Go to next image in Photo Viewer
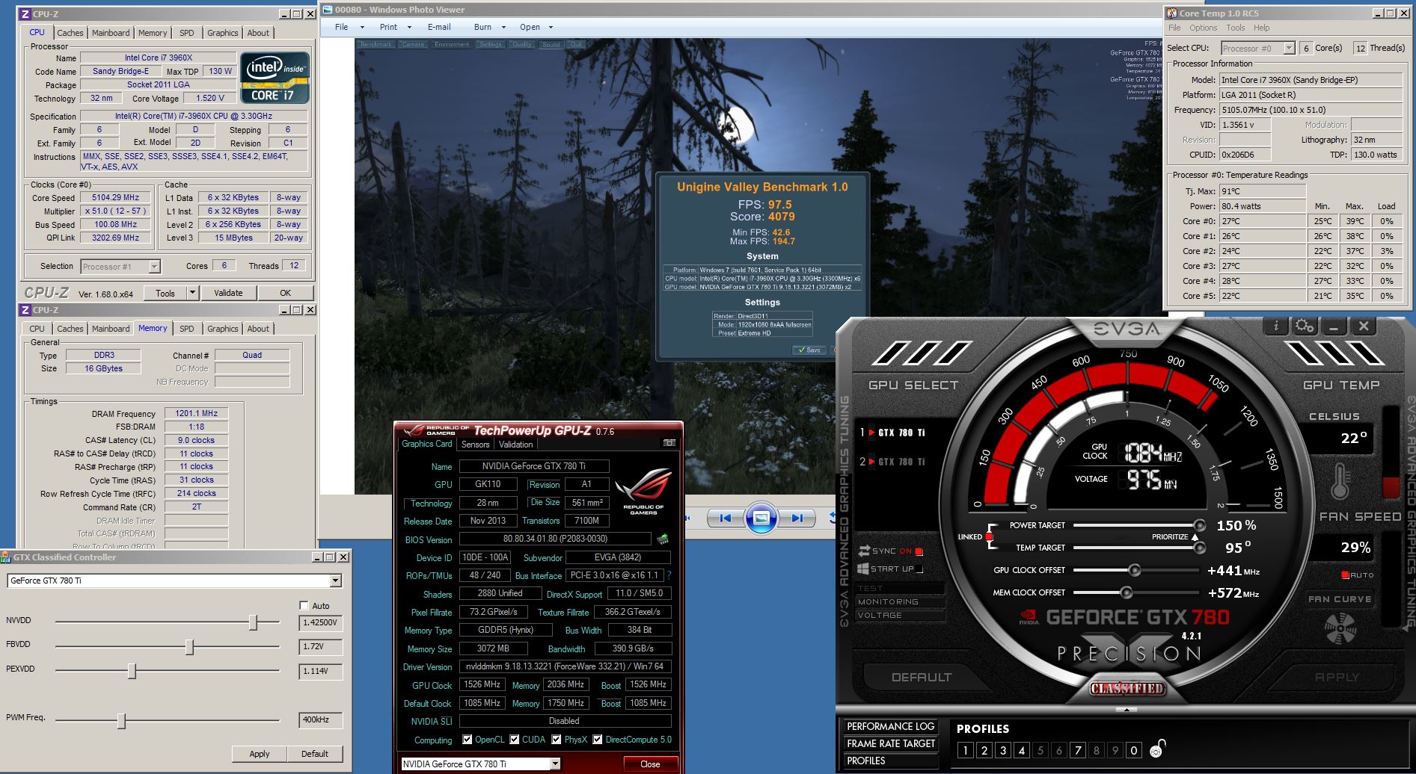The height and width of the screenshot is (774, 1416). point(797,518)
